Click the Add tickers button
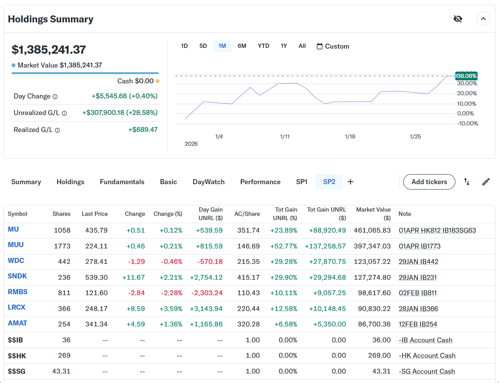 tap(429, 182)
